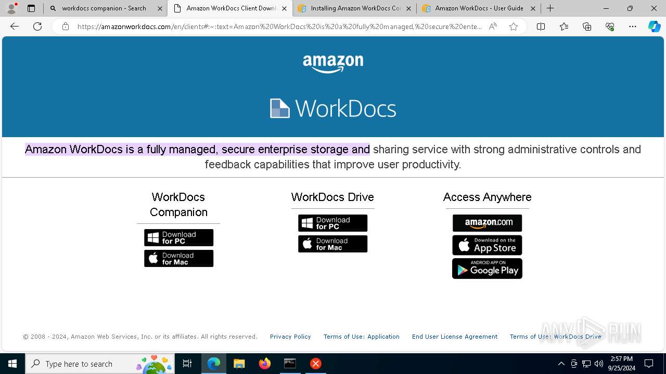The width and height of the screenshot is (666, 374).
Task: Download WorkDocs Companion for PC
Action: [178, 238]
